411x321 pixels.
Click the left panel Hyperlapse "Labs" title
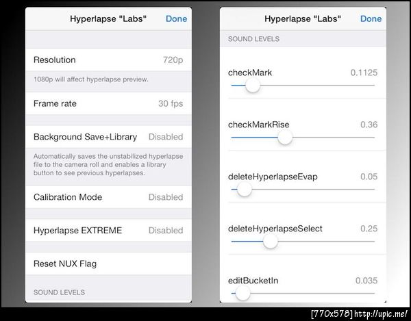[108, 19]
